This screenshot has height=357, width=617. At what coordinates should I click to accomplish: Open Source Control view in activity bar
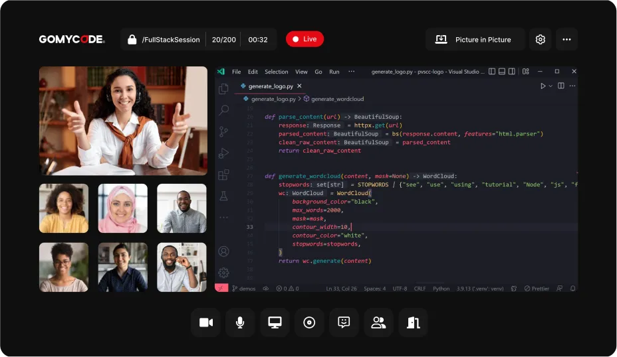click(x=223, y=131)
